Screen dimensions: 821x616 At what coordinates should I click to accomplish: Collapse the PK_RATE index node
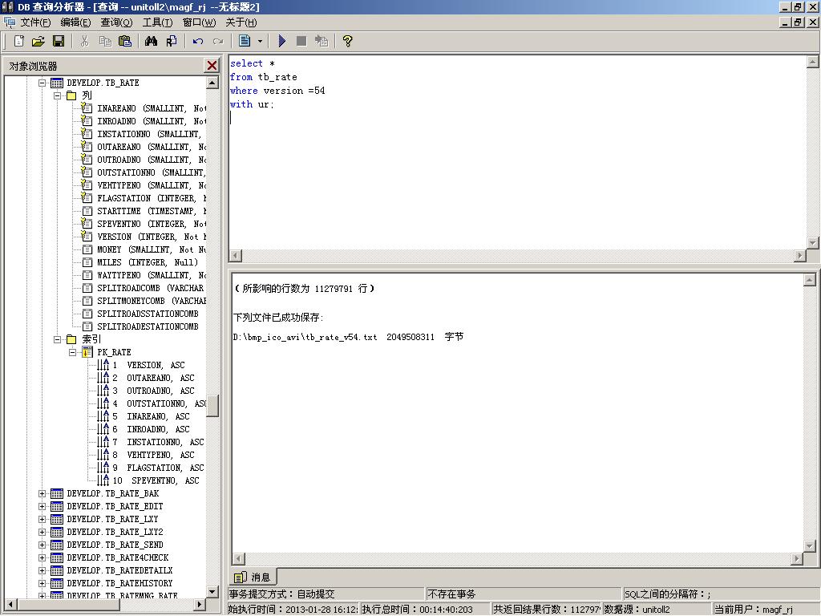click(x=72, y=352)
